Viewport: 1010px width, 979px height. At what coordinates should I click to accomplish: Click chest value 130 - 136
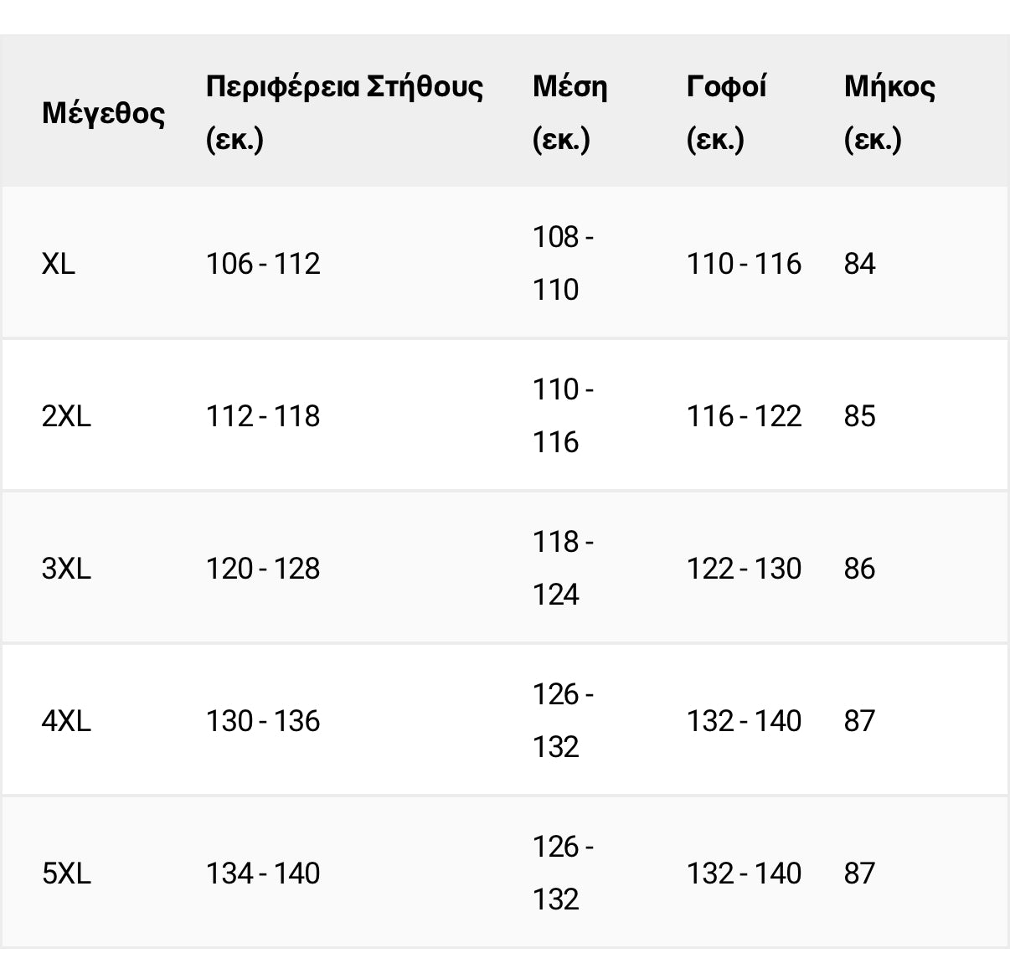pos(263,721)
